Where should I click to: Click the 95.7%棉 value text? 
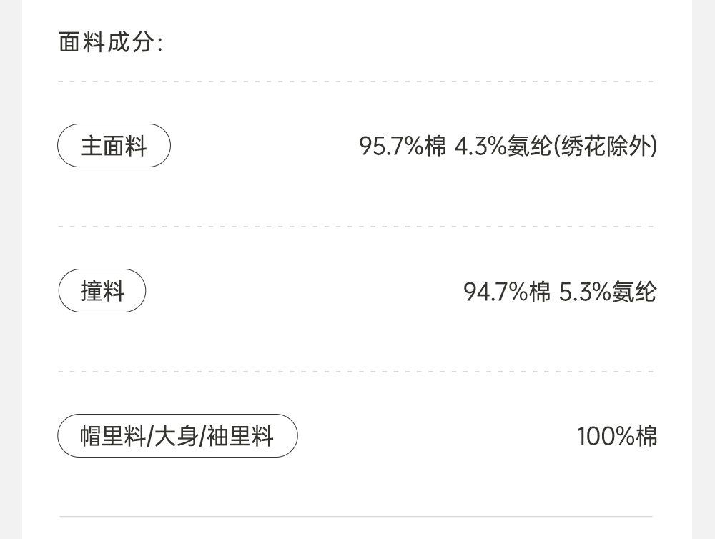402,146
